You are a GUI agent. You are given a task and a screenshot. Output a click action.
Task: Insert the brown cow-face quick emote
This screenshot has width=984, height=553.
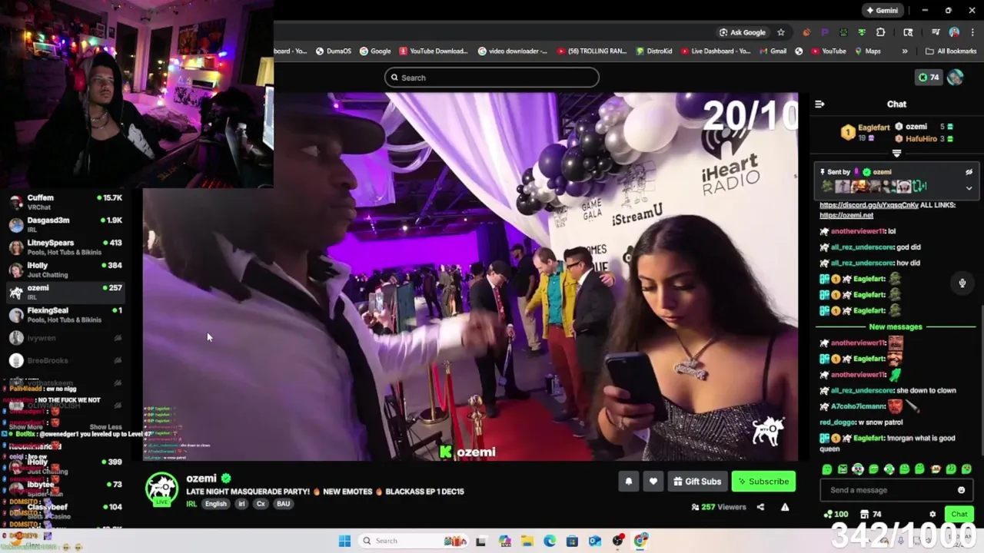click(936, 469)
